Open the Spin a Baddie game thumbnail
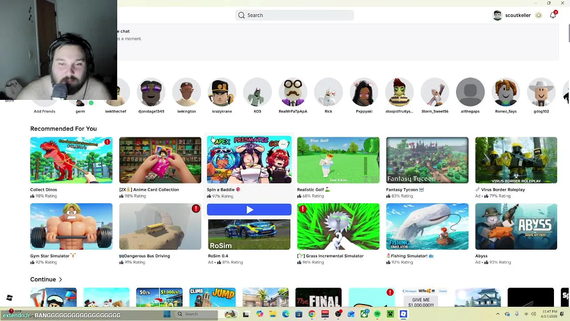The width and height of the screenshot is (570, 321). point(249,160)
